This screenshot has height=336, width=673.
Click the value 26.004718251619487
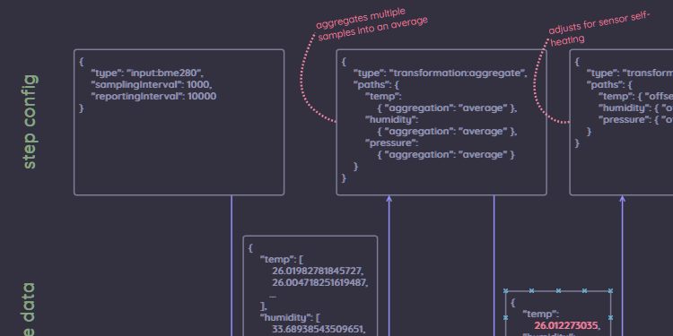click(x=319, y=282)
